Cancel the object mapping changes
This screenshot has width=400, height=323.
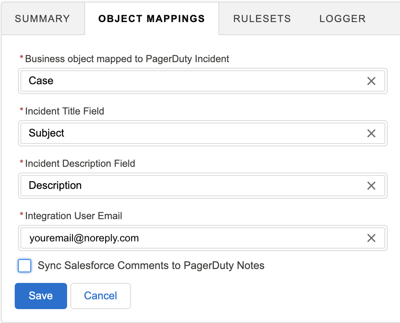point(101,296)
